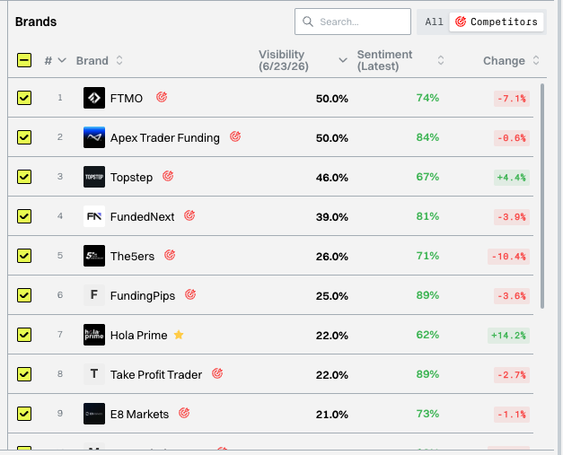Screen dimensions: 563x455
Task: Click the magnifier icon in the search box
Action: click(x=308, y=22)
